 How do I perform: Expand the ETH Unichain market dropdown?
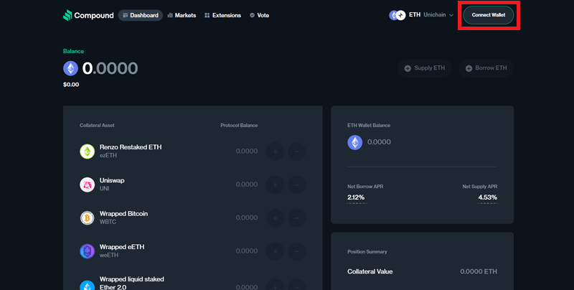tap(421, 15)
